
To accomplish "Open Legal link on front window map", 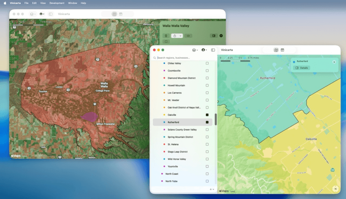I will click(232, 192).
